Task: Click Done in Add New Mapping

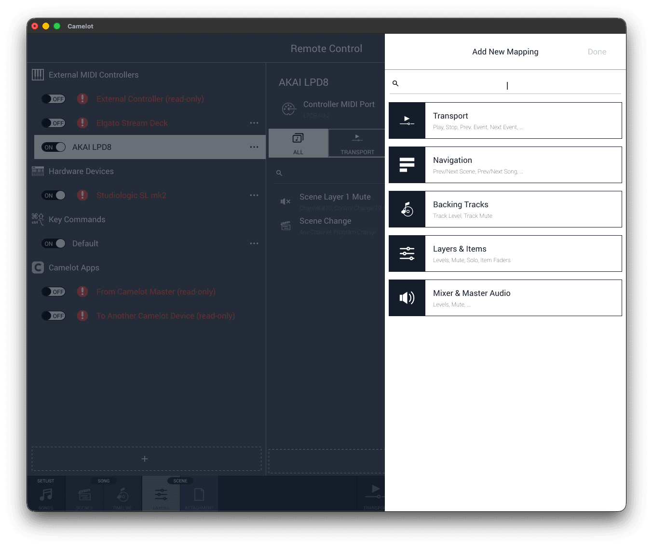Action: point(597,52)
